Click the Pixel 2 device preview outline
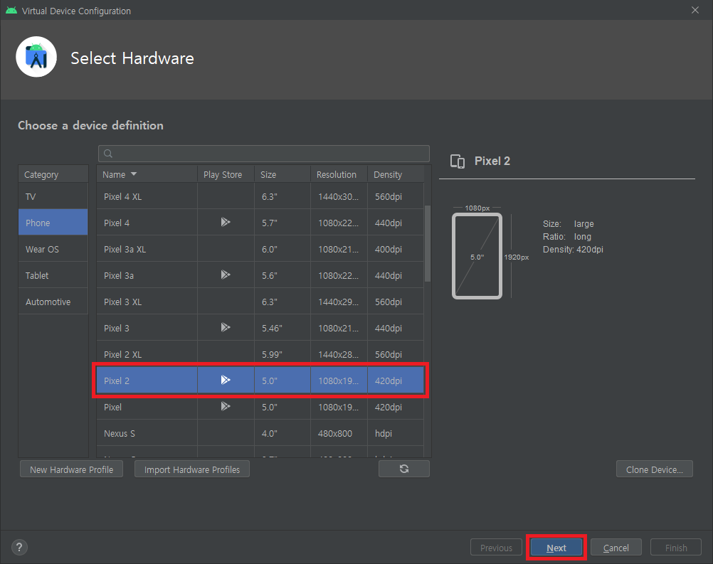The image size is (713, 564). pos(477,256)
